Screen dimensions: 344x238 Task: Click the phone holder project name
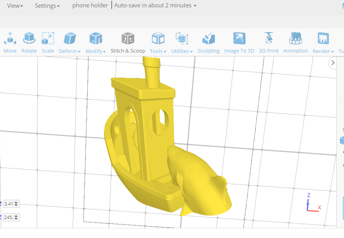(90, 5)
